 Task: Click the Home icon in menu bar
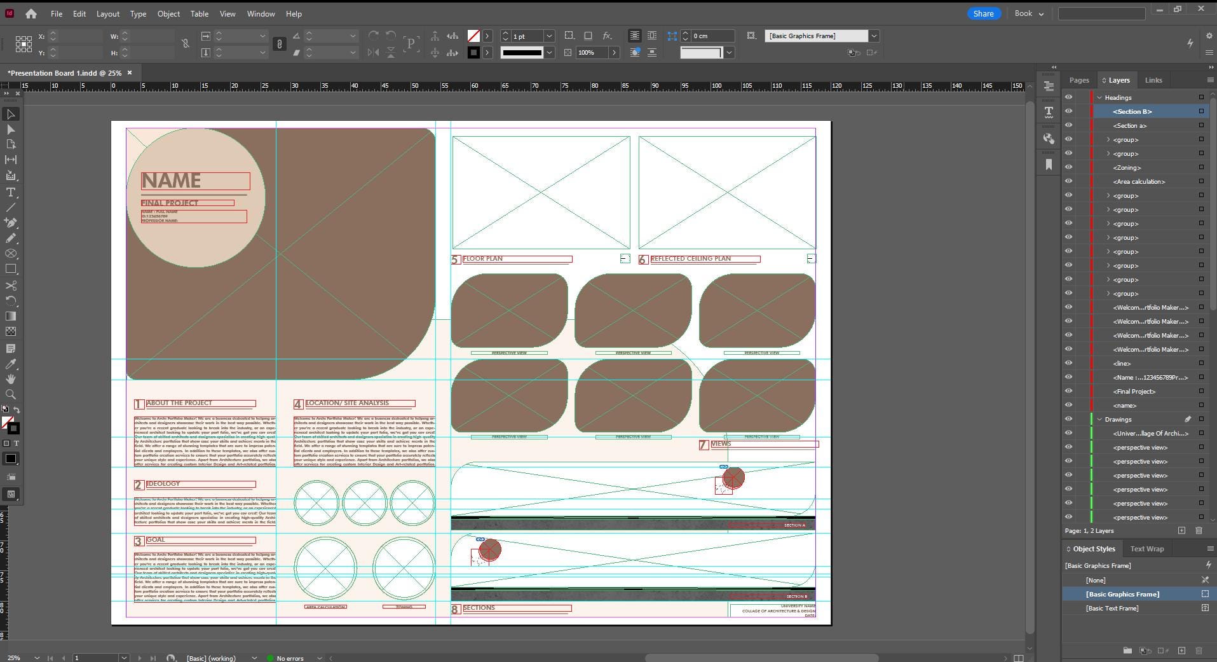(x=31, y=13)
